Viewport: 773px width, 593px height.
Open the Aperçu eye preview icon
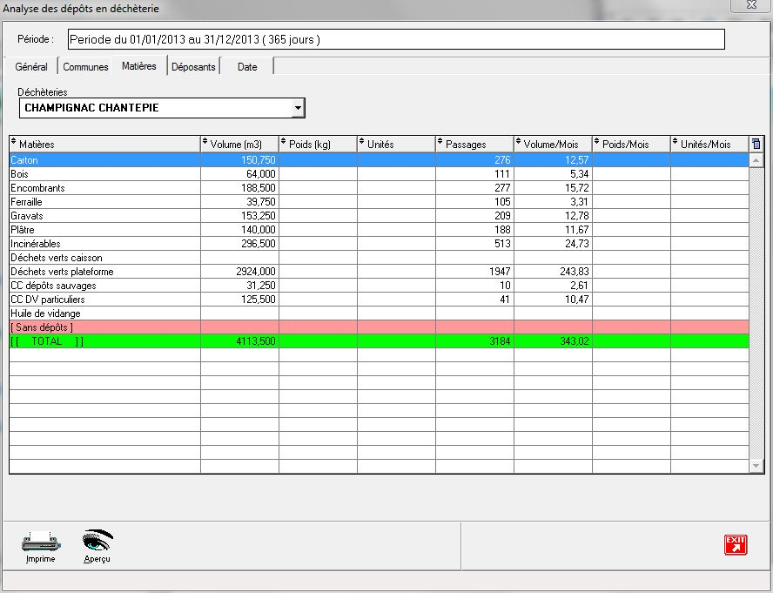97,542
